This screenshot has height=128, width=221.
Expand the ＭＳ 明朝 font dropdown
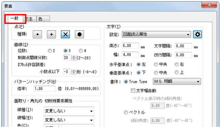tap(177, 82)
